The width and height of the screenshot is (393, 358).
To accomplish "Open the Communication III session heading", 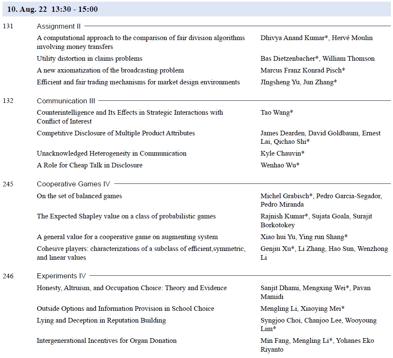I will (x=66, y=101).
